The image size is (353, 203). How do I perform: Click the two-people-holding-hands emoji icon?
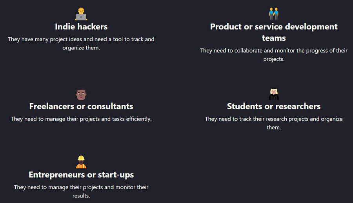[x=274, y=14]
